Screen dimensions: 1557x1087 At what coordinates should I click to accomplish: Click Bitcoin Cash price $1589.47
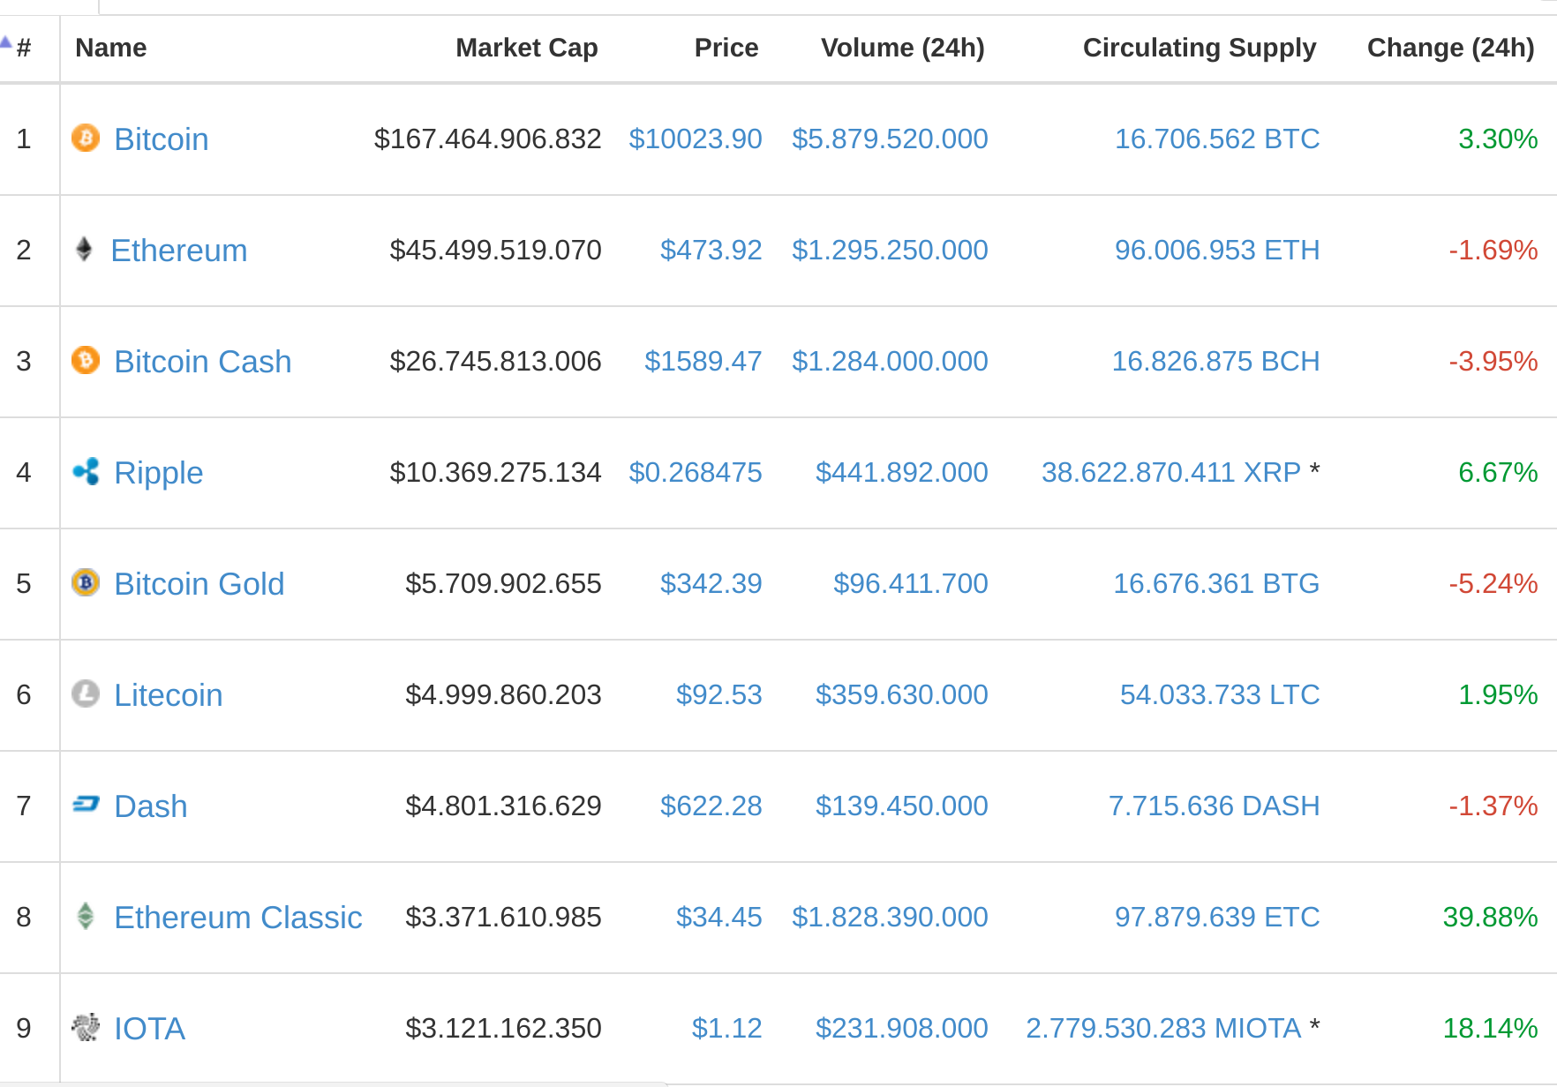703,361
